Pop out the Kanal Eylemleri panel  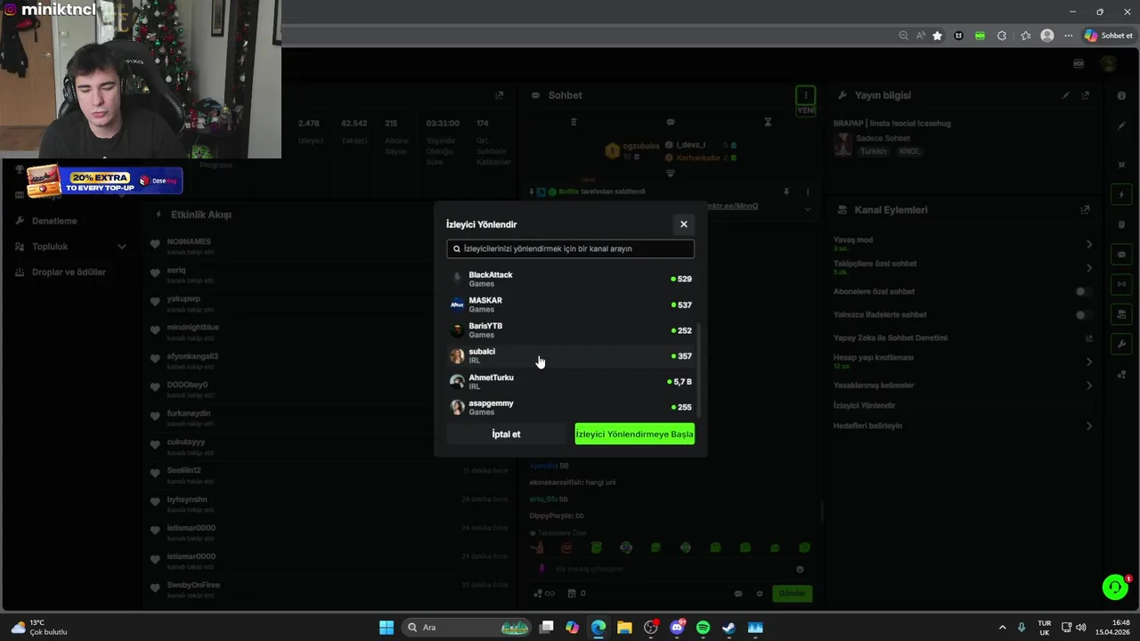click(x=1085, y=210)
